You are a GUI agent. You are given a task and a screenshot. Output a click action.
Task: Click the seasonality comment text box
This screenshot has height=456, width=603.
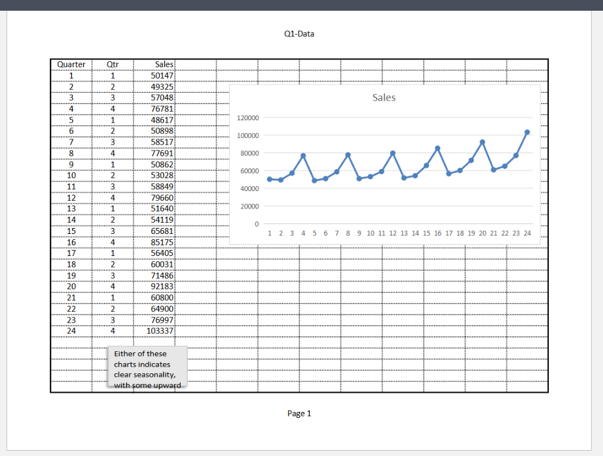point(147,366)
